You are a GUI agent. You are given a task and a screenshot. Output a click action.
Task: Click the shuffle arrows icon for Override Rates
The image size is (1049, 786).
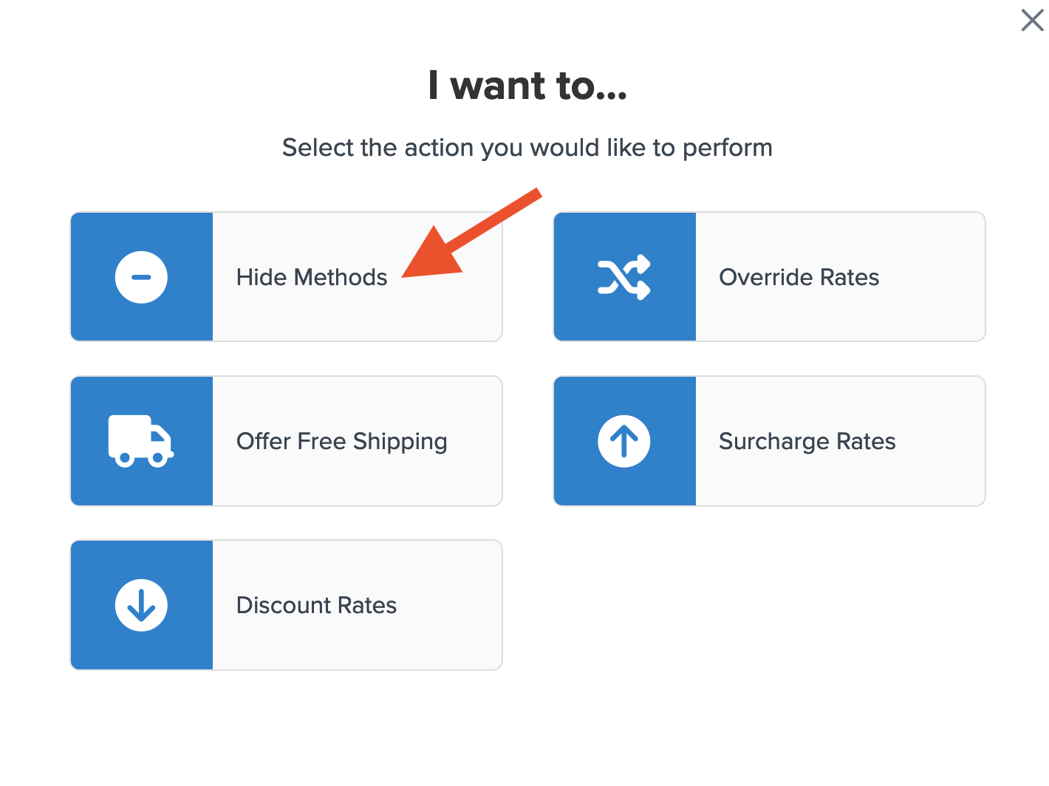tap(624, 277)
